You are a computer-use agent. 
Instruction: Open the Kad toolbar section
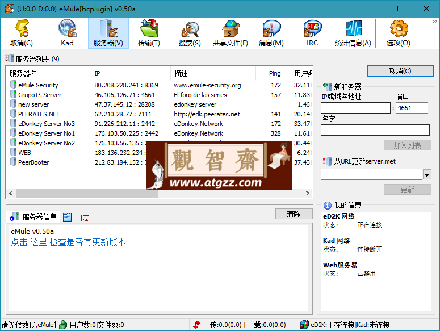[x=68, y=33]
